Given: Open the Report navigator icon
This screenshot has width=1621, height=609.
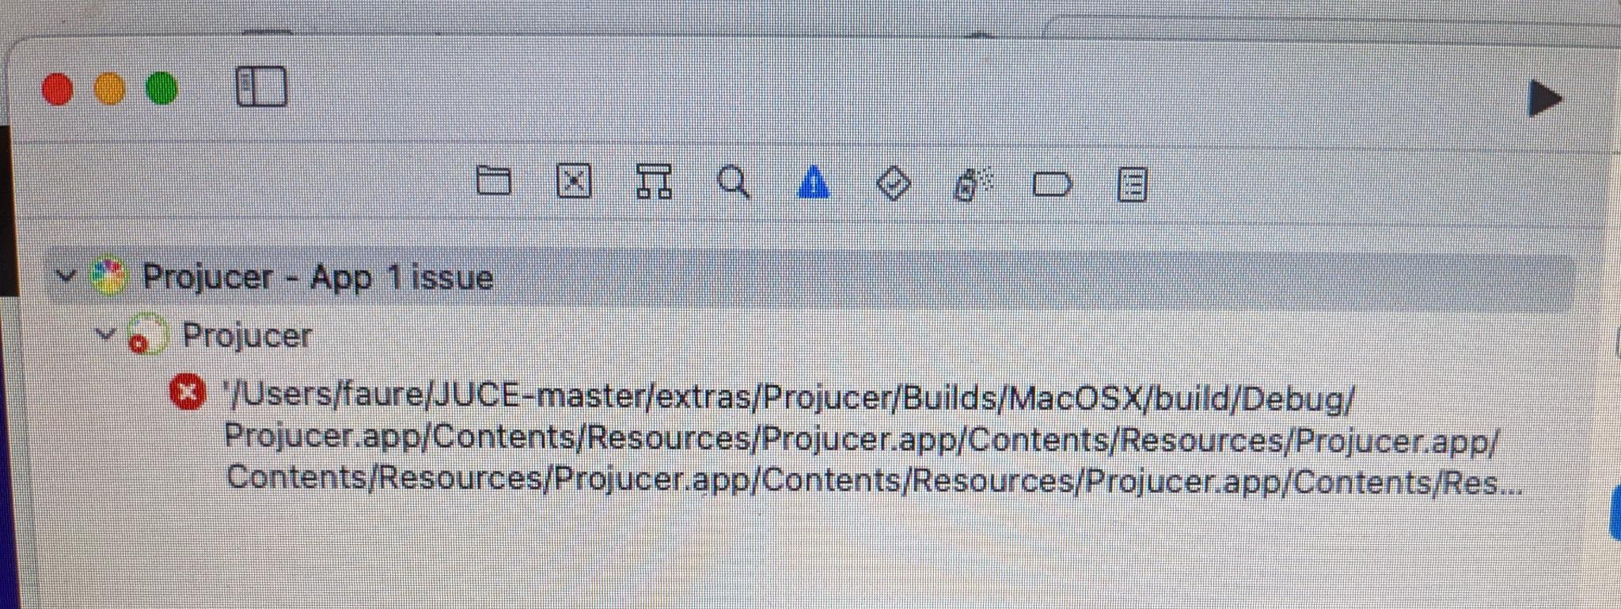Looking at the screenshot, I should click(x=1132, y=186).
